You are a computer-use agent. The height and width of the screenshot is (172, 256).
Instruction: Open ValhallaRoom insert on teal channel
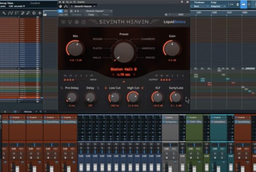pos(218,122)
